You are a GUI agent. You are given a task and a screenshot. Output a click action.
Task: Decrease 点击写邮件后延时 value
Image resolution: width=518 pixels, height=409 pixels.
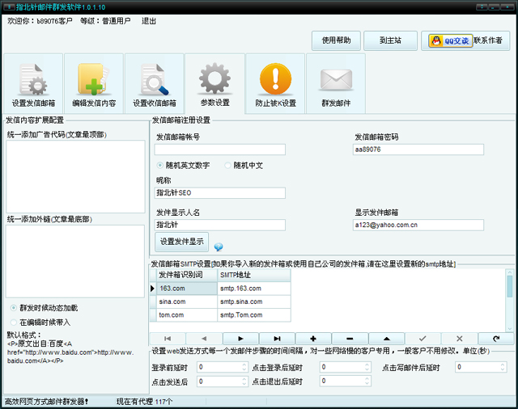(503, 369)
